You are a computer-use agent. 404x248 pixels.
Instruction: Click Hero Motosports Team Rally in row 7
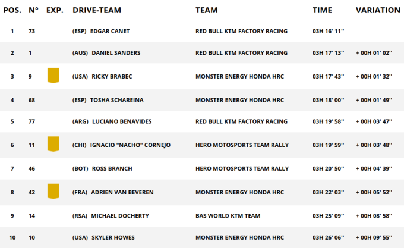coord(242,168)
